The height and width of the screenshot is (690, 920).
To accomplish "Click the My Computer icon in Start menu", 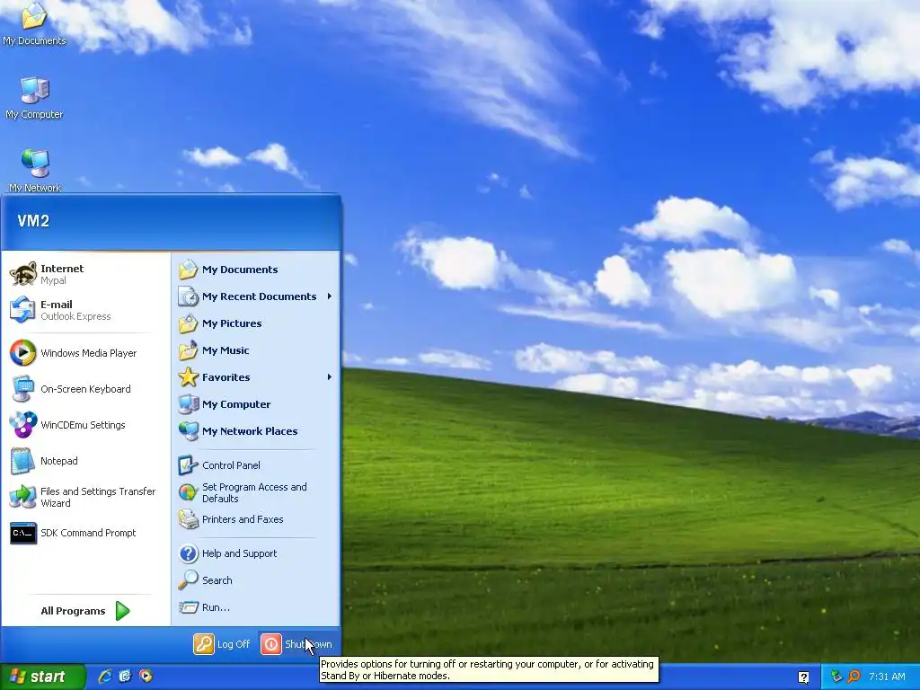I will [189, 404].
